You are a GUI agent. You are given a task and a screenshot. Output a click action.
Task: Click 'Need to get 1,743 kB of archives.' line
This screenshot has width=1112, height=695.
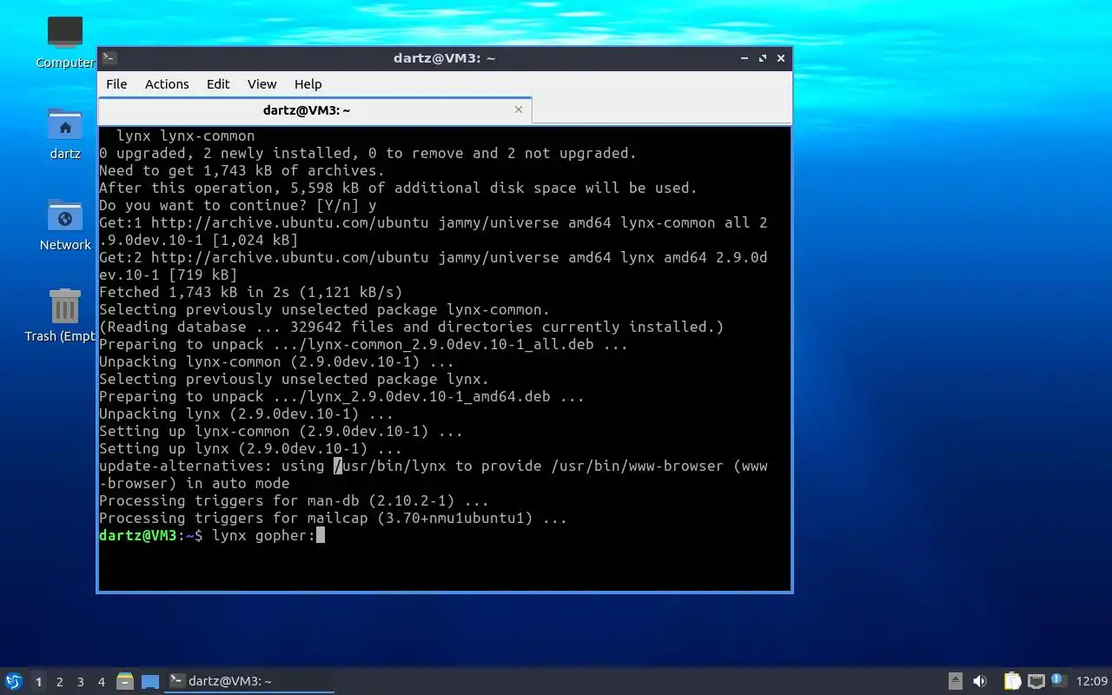coord(242,170)
